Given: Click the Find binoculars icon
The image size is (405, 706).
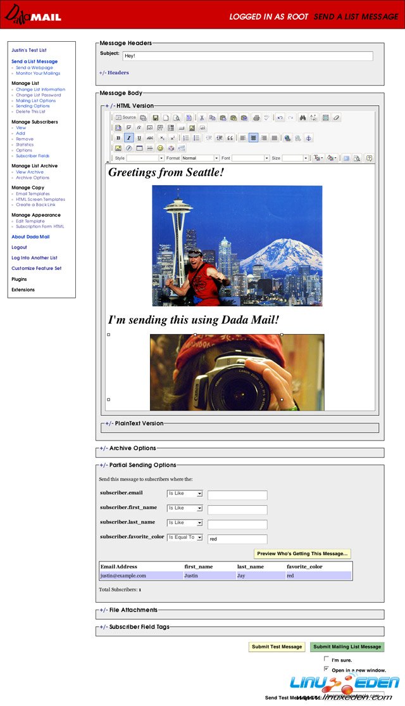Looking at the screenshot, I should click(302, 117).
